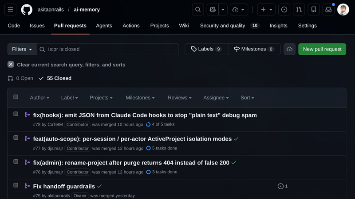Click the cloud agent icon beside Milestones
The width and height of the screenshot is (355, 199).
point(290,49)
